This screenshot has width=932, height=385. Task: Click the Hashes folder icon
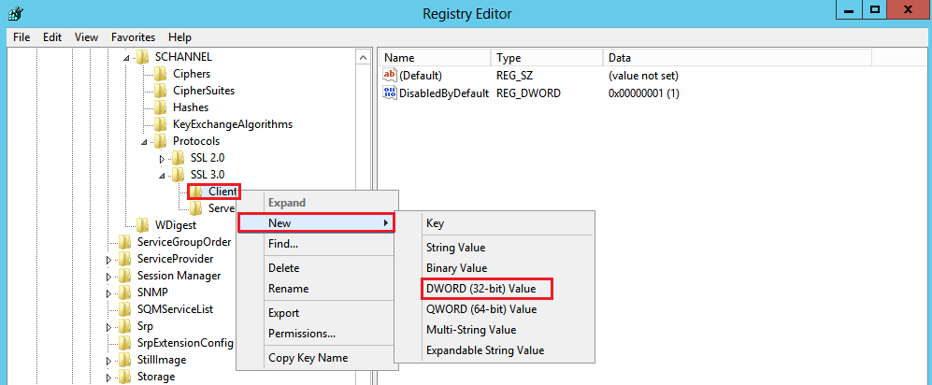pos(161,107)
